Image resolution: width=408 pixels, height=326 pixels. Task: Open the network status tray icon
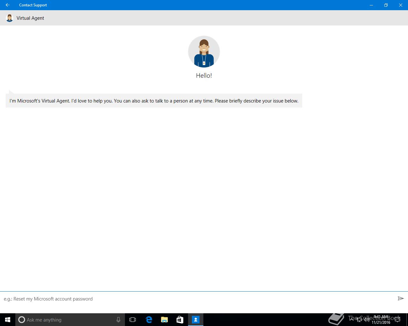[359, 320]
